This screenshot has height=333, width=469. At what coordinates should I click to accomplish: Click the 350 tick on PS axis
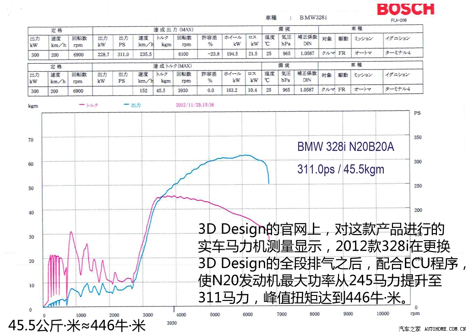[418, 137]
